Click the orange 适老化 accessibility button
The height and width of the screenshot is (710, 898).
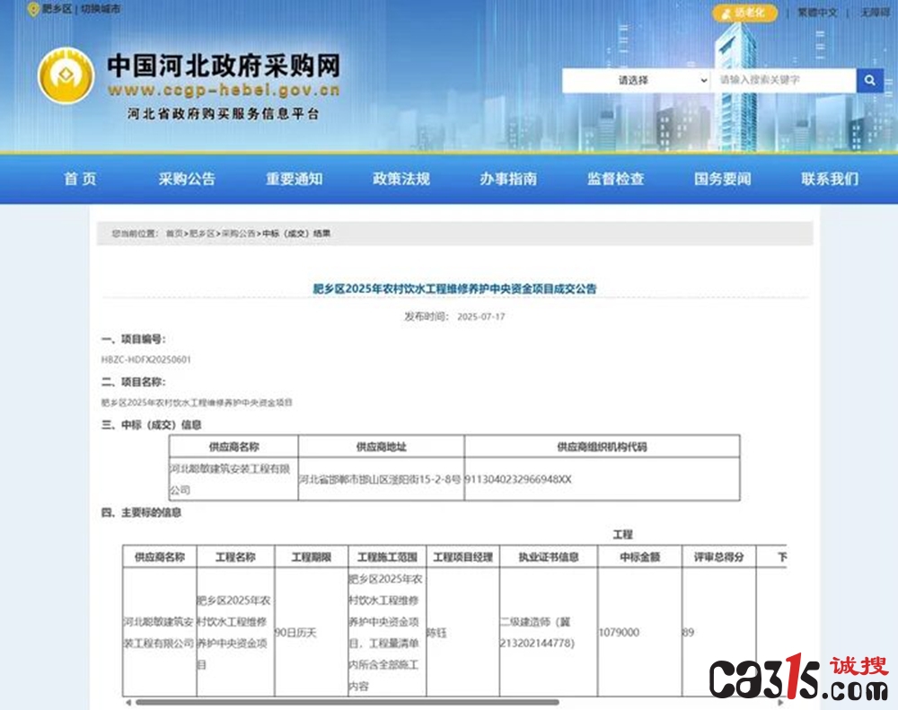(744, 13)
